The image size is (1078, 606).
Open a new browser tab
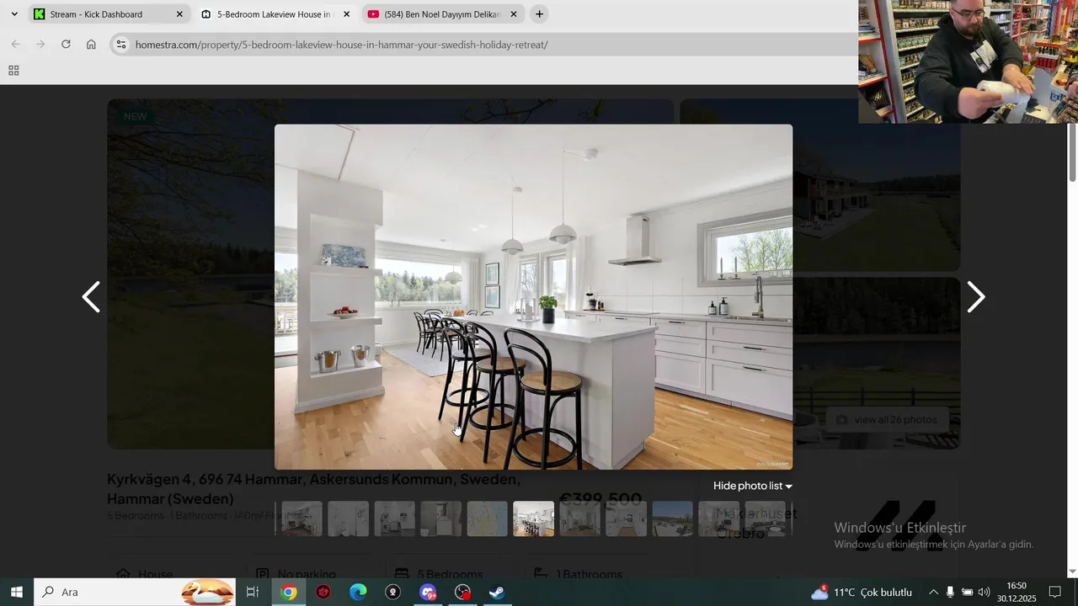[x=539, y=14]
